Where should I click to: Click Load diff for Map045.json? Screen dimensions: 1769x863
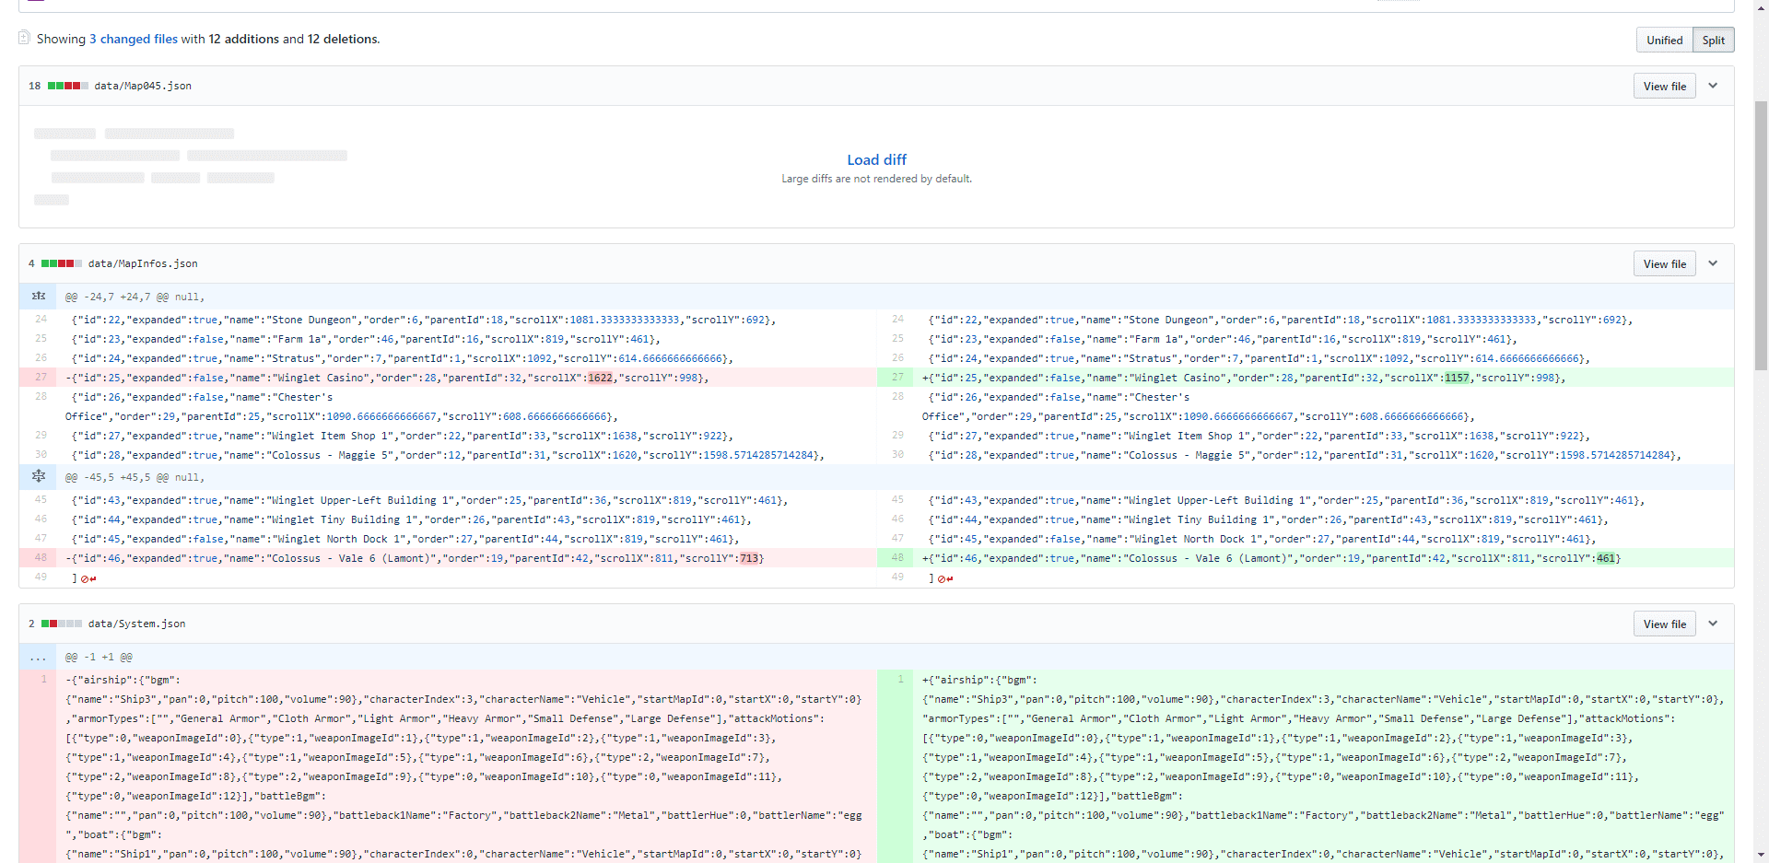point(876,159)
